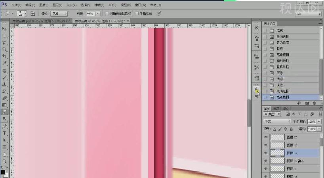The height and width of the screenshot is (178, 324).
Task: Click the foreground color swatch
Action: pyautogui.click(x=3, y=172)
